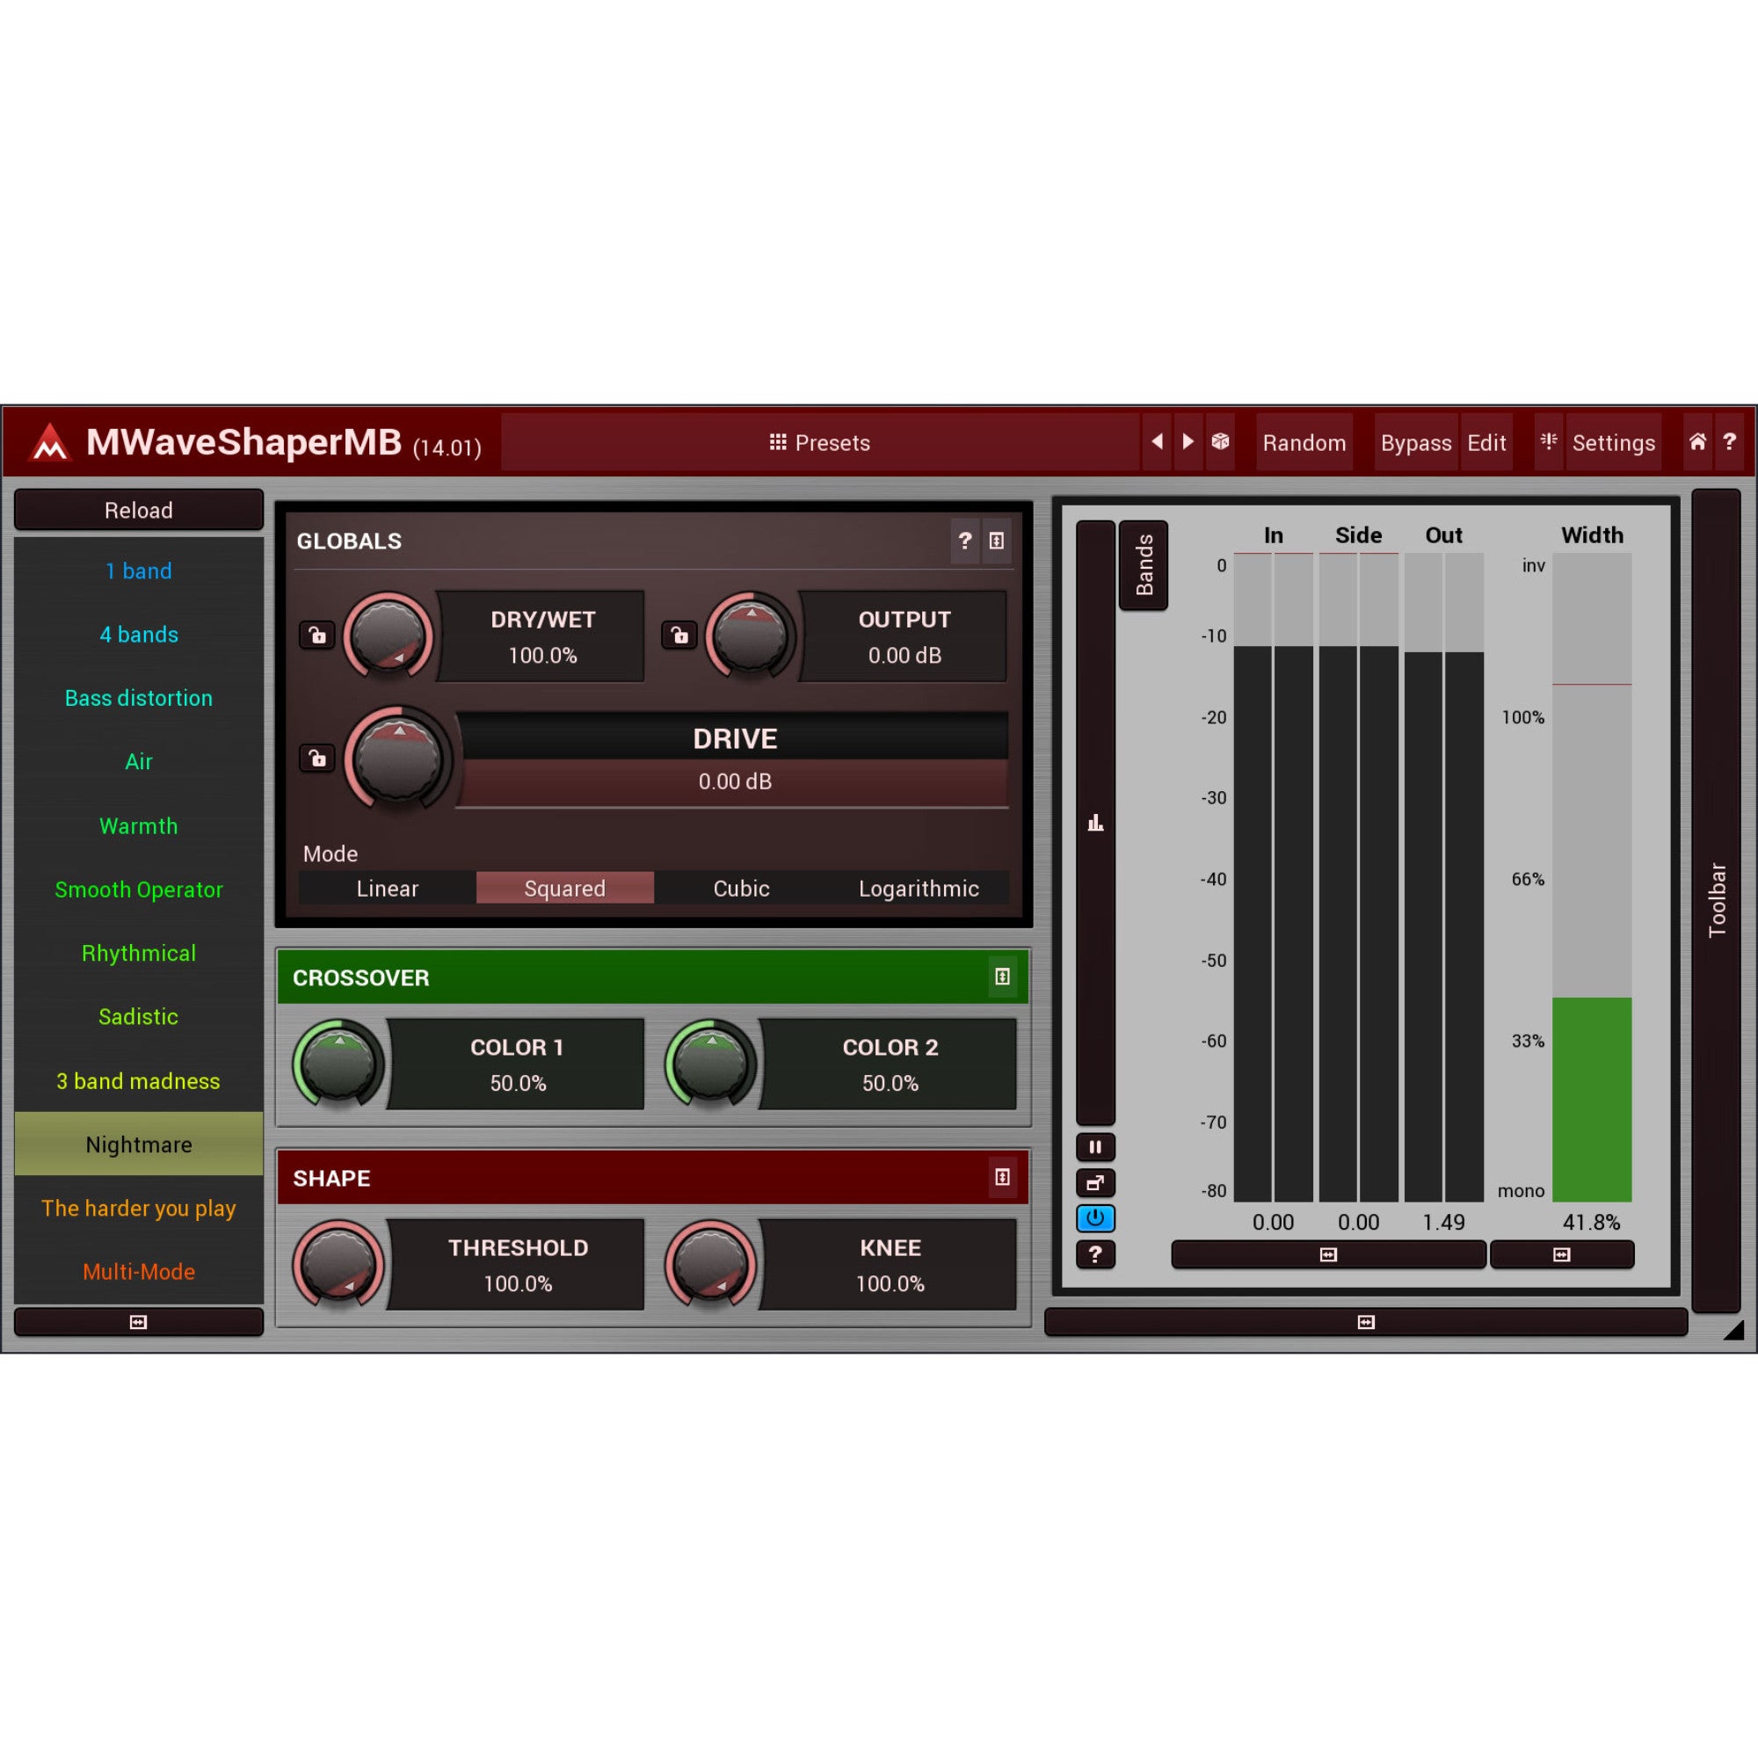Click the preset list collapse icon
Viewport: 1758px width, 1758px height.
138,1322
